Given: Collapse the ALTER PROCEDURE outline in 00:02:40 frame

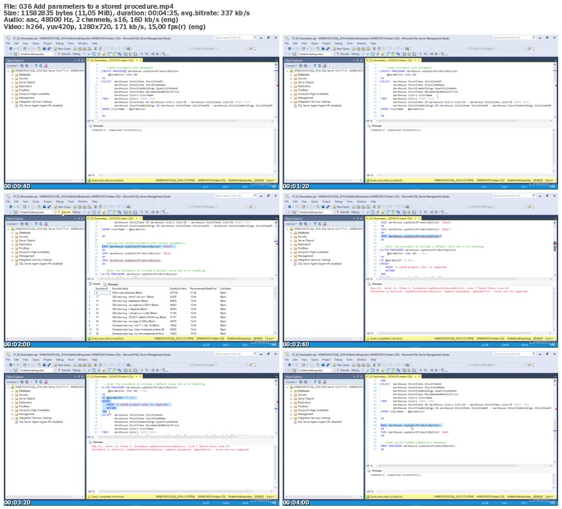Looking at the screenshot, I should 380,250.
